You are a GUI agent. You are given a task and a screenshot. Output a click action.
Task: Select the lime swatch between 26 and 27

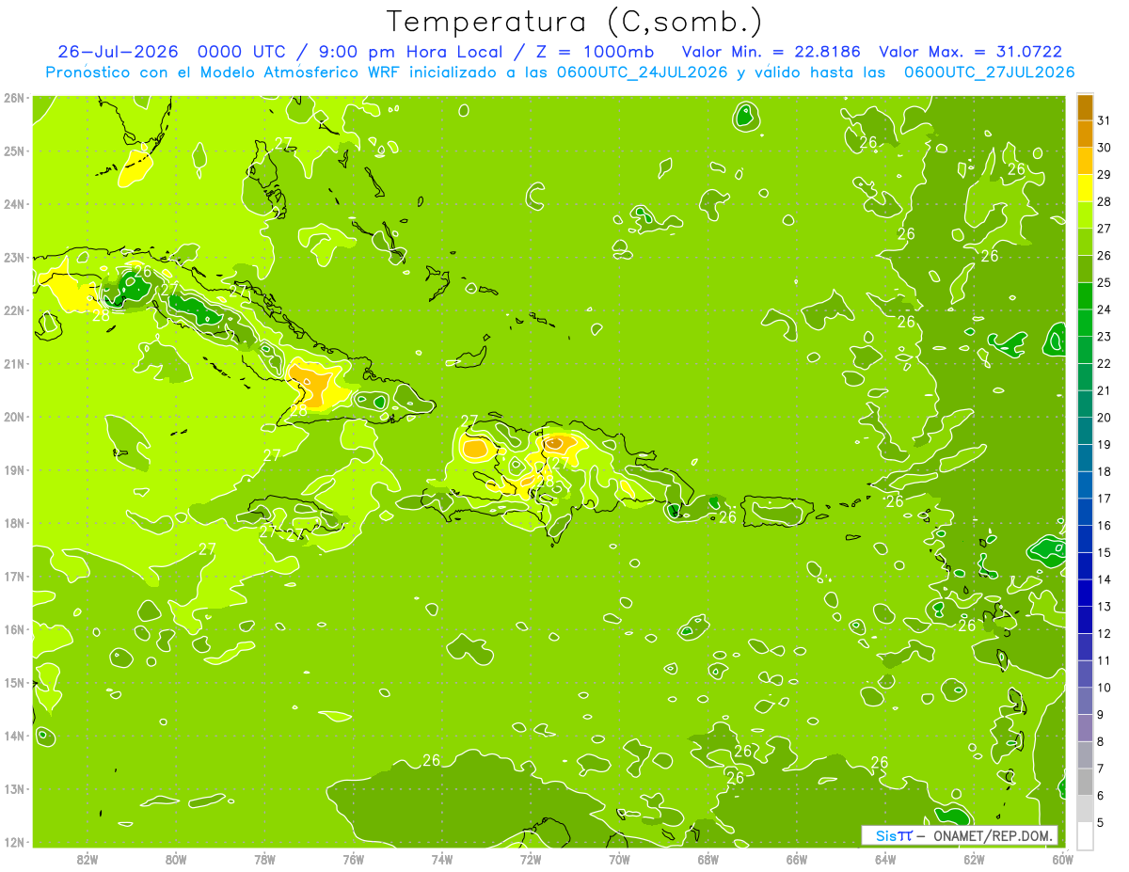[x=1085, y=242]
